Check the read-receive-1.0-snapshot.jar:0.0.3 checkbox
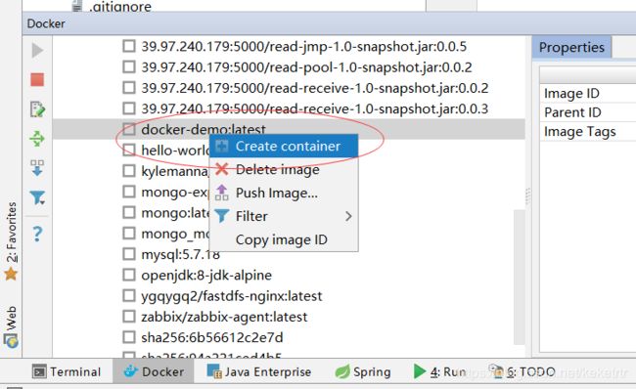This screenshot has height=389, width=636. pos(129,108)
